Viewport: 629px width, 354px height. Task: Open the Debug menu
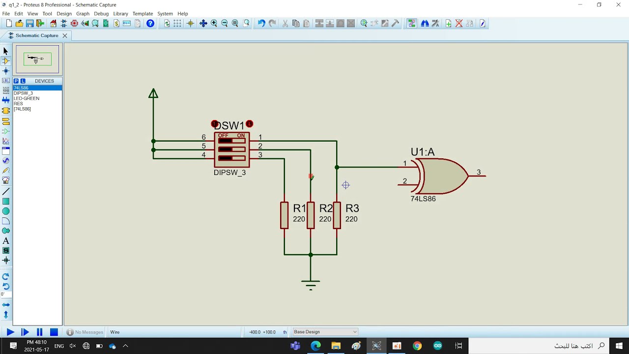tap(101, 14)
